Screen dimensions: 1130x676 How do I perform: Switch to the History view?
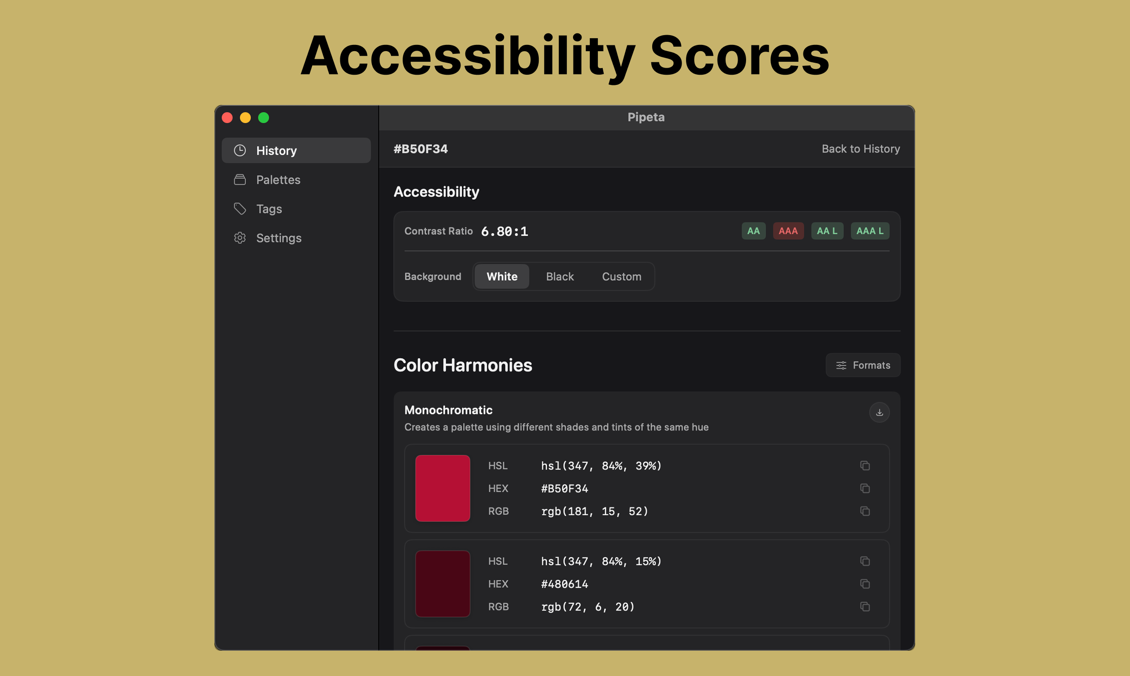pos(276,150)
